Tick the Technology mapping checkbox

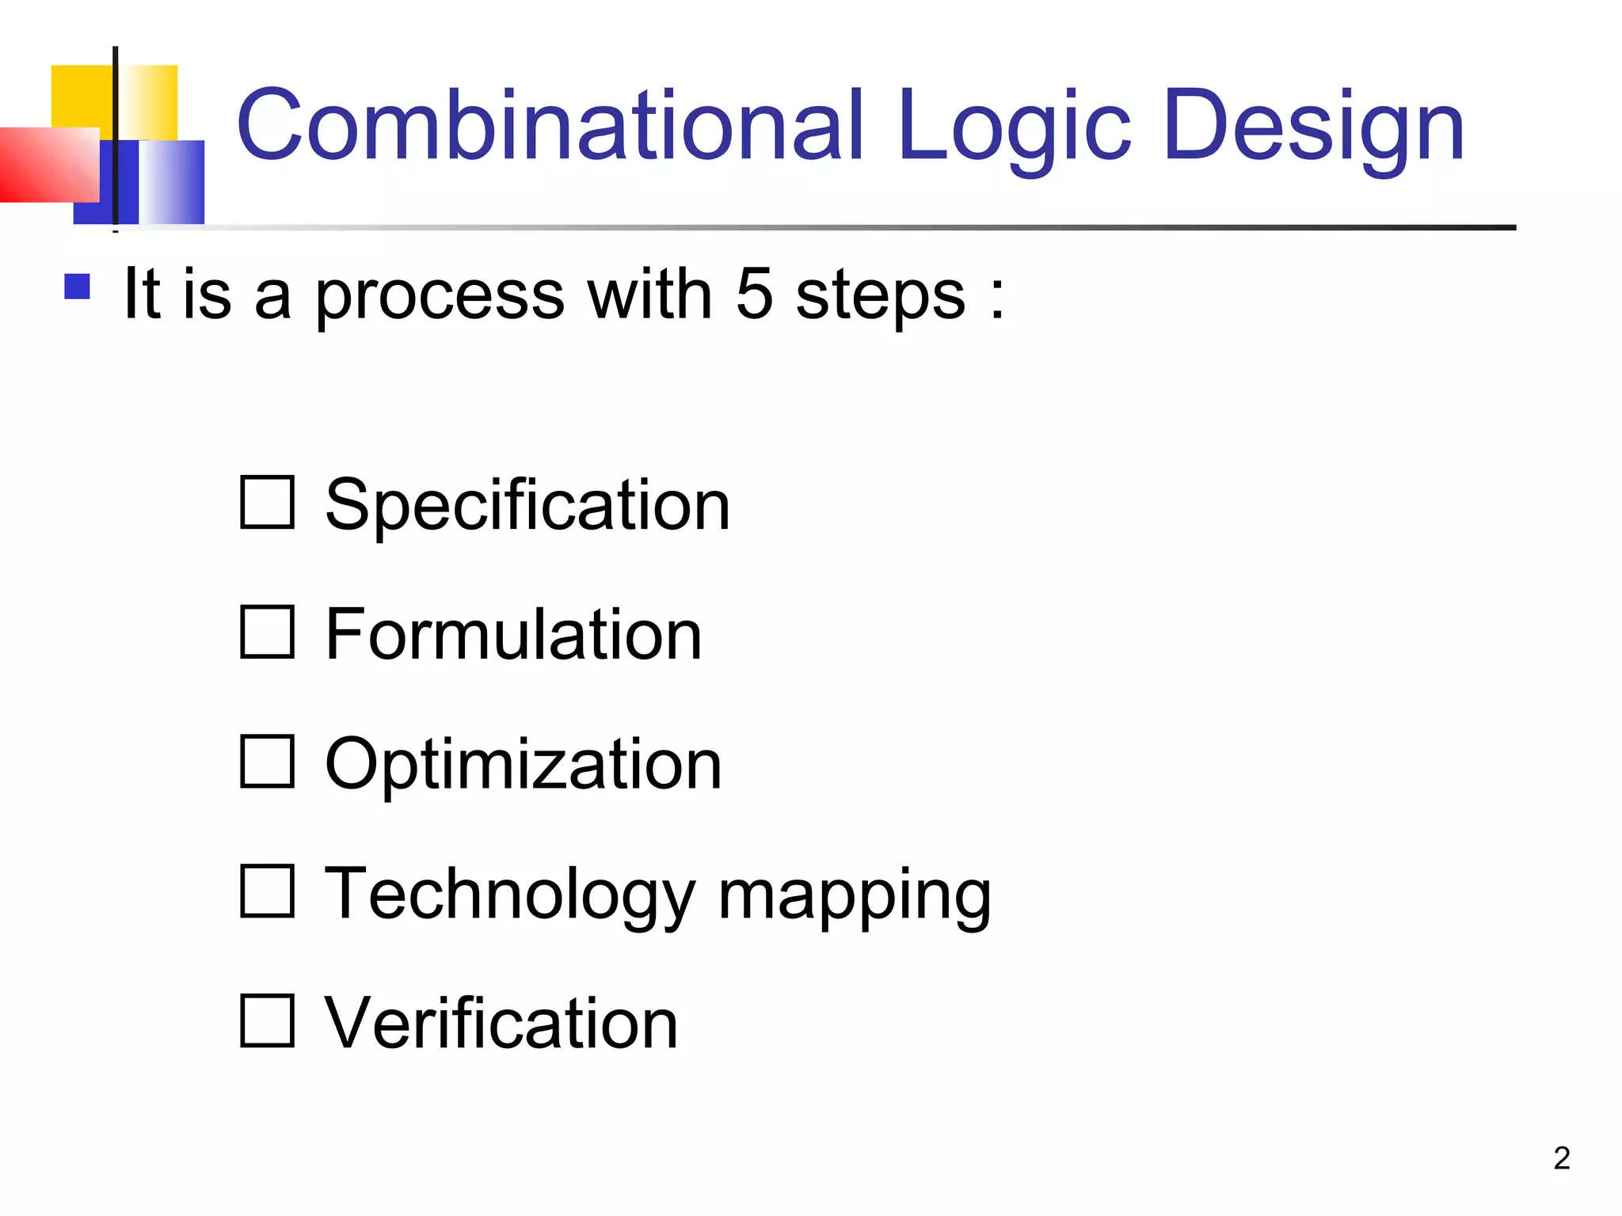[267, 891]
